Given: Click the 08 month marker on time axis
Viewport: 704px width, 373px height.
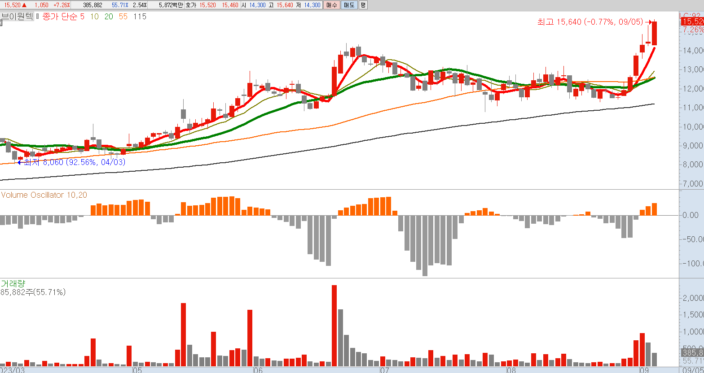Looking at the screenshot, I should pyautogui.click(x=510, y=370).
